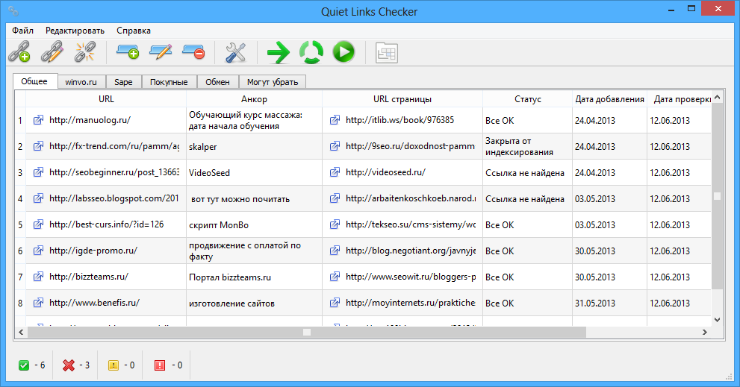Open the Файл menu
The image size is (740, 387).
click(x=22, y=31)
